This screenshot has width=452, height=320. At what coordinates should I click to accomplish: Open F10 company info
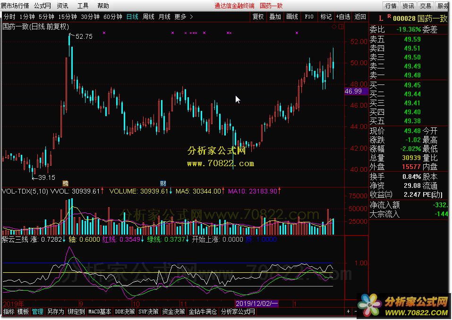tap(309, 17)
